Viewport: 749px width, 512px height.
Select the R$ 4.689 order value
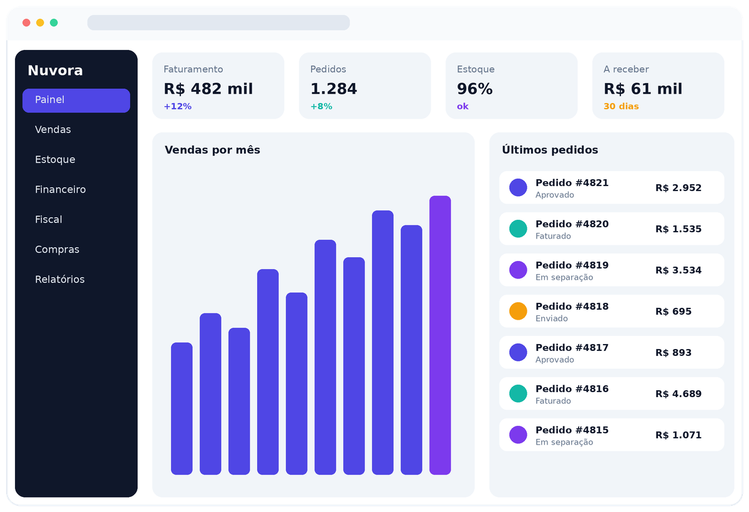tap(678, 394)
